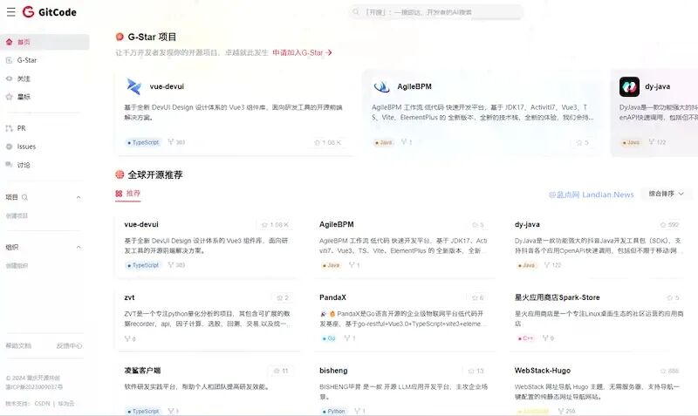Open PandaX project title
Screen dimensions: 698x416
(332, 297)
